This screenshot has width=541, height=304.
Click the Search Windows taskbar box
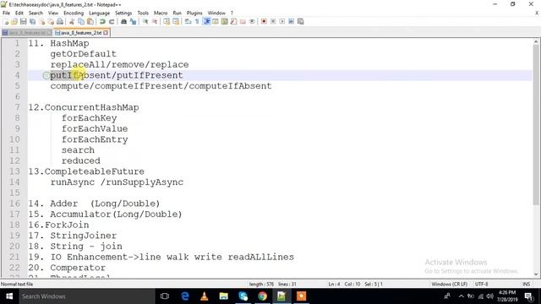click(x=86, y=296)
